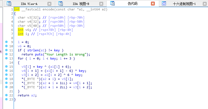Toggle breakpoint dot on line 11

(x=6, y=50)
